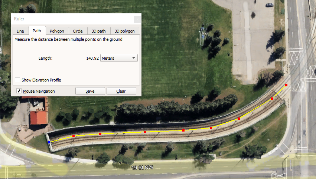Switch to the Line tab

click(20, 31)
